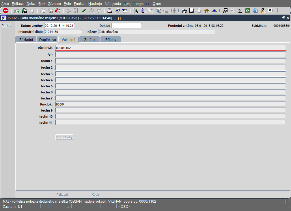Click the insert new record icon
The width and height of the screenshot is (291, 211).
16,11
